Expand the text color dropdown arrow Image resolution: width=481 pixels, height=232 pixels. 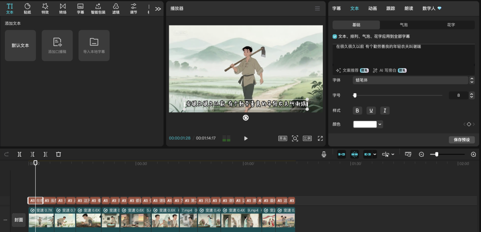tap(380, 124)
